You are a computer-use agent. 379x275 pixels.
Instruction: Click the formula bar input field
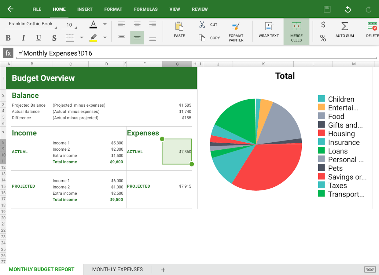tap(196, 53)
